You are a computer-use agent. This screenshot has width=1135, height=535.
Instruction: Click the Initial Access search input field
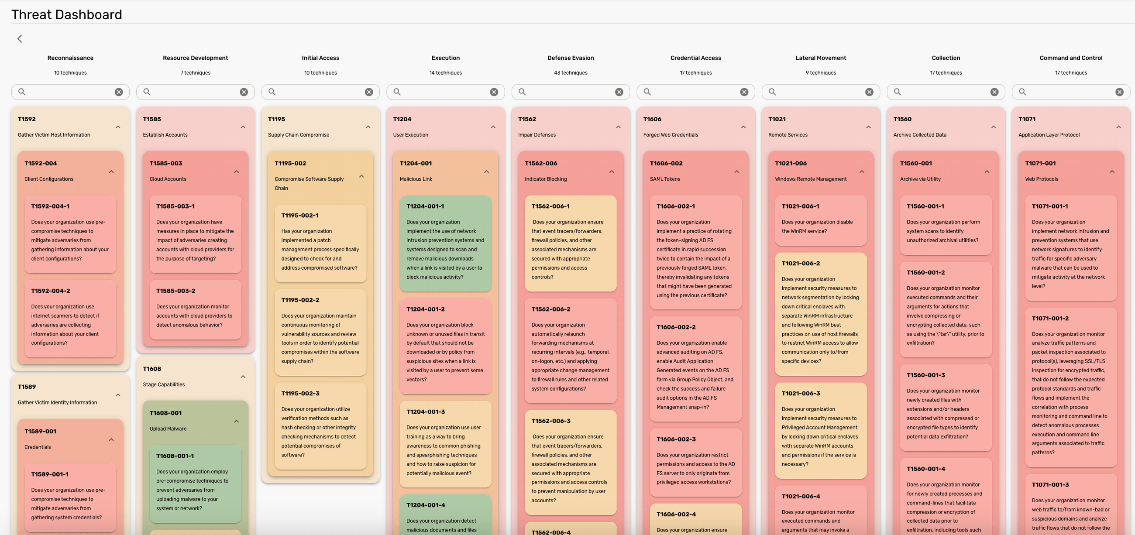pyautogui.click(x=317, y=92)
